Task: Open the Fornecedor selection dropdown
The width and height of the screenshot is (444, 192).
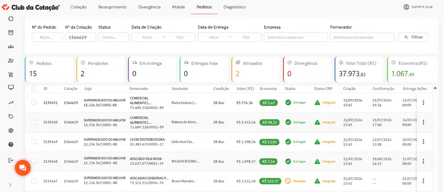Action: [362, 37]
